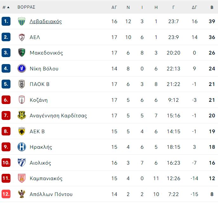218x203 pixels.
Task: Click the Λεβαδειακός team crest
Action: (22, 21)
